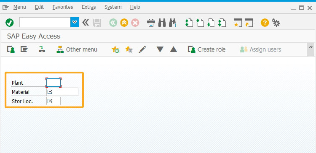Open the Menu menu

coord(20,7)
